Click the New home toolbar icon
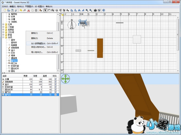The width and height of the screenshot is (181, 135). (5, 10)
